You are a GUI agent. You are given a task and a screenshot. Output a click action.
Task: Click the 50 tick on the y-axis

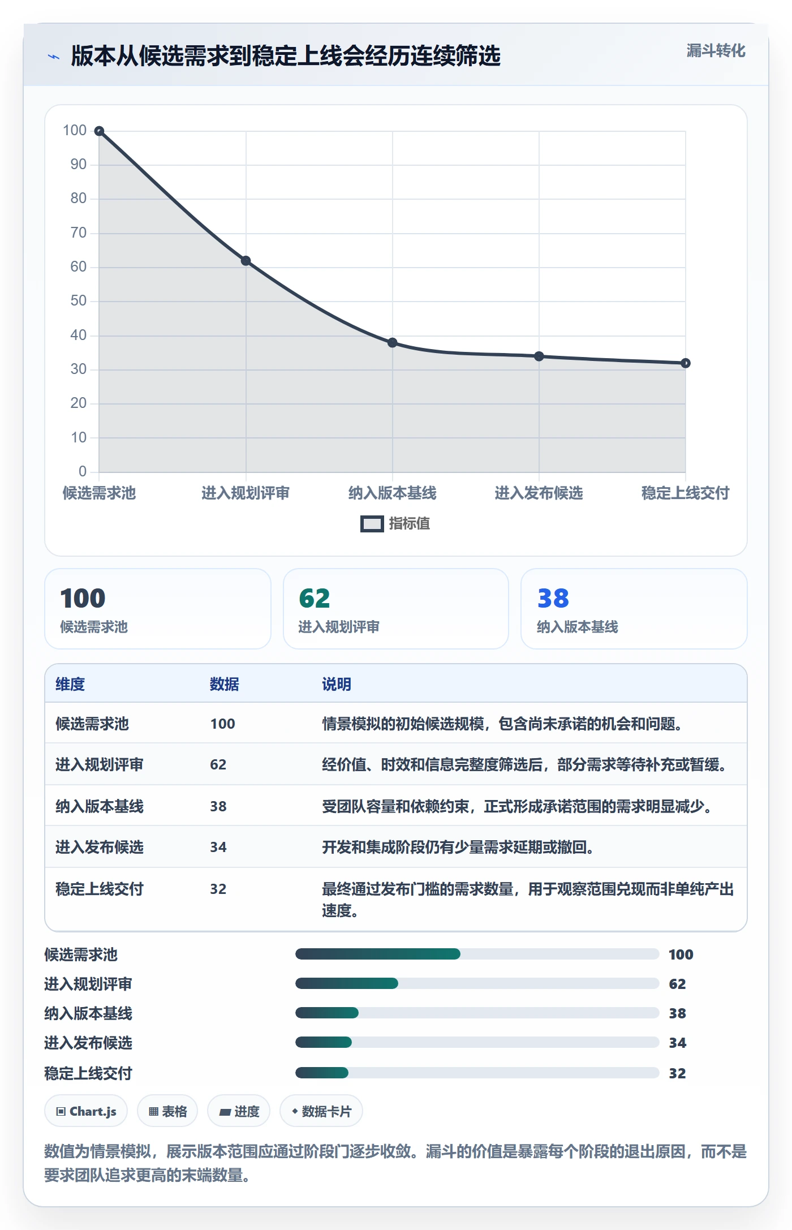coord(79,301)
